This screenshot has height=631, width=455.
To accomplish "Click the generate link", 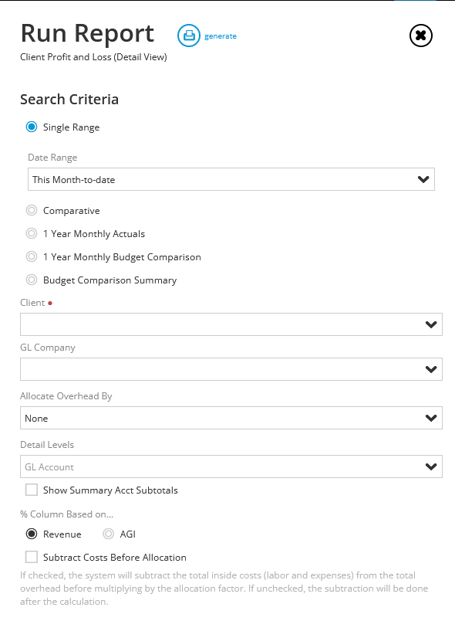I will coord(221,36).
